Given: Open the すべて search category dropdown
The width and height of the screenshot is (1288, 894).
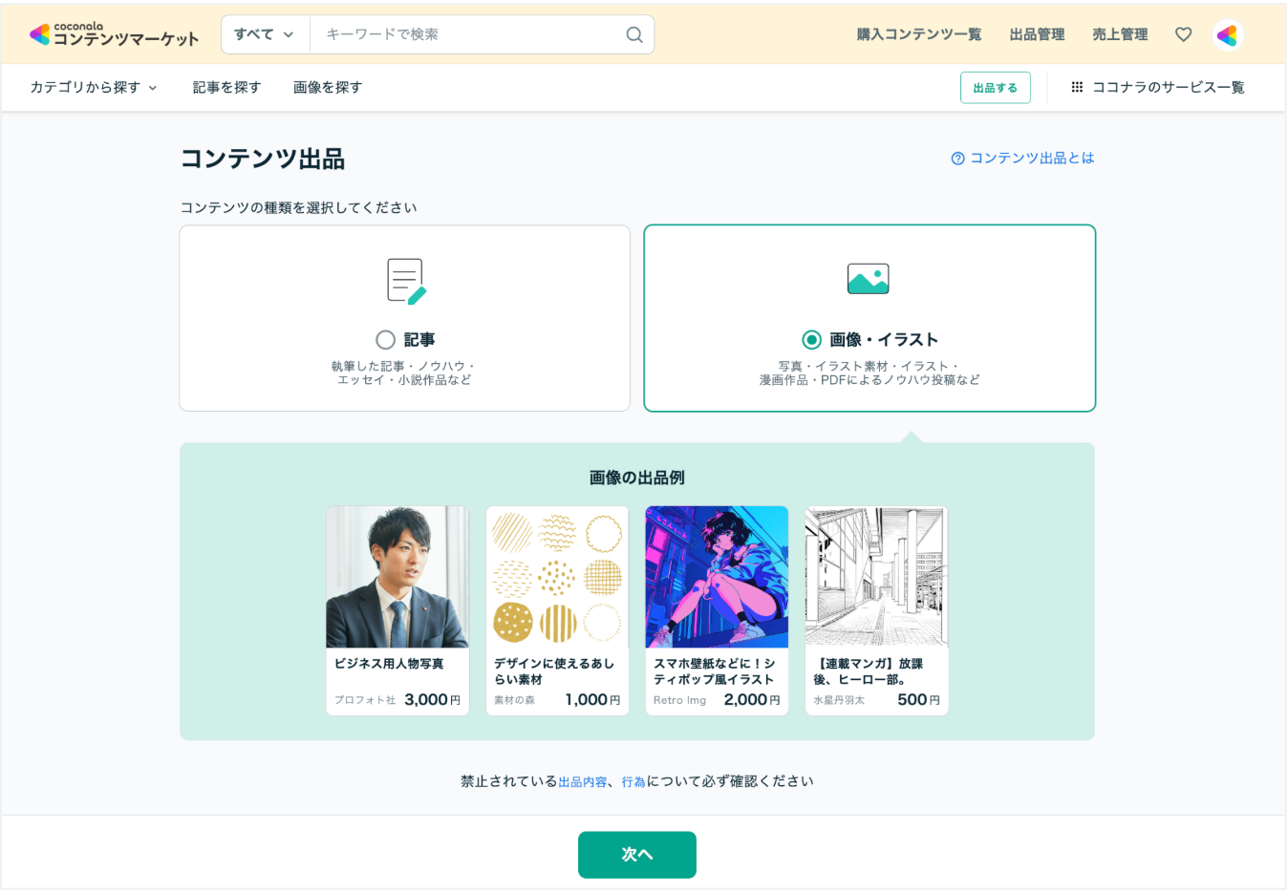Looking at the screenshot, I should [x=264, y=33].
